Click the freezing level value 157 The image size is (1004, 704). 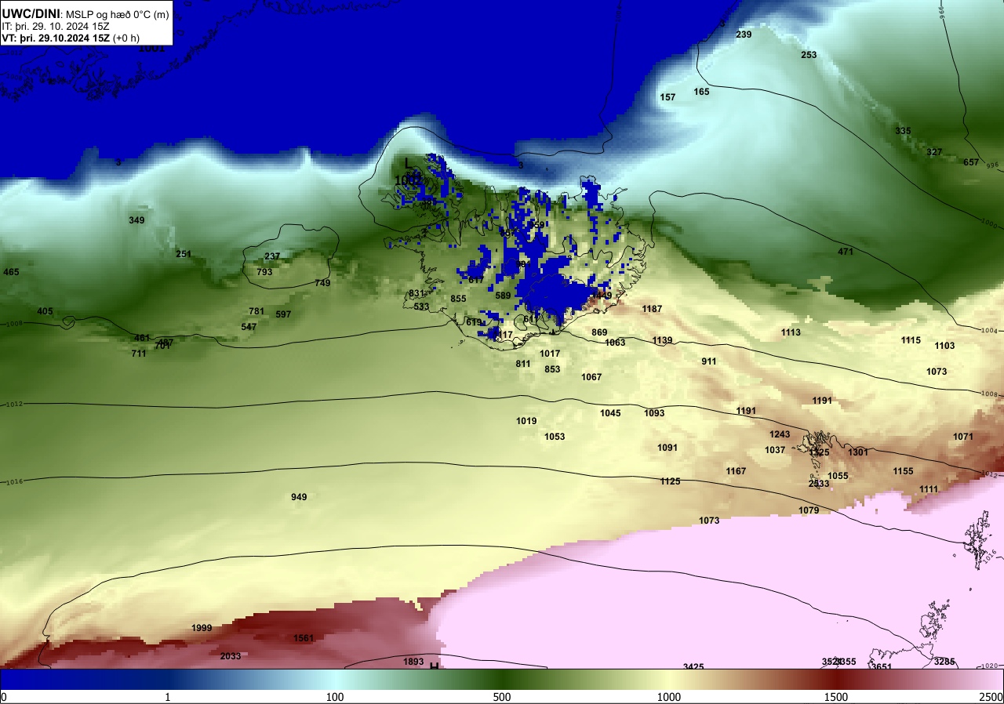pyautogui.click(x=668, y=97)
